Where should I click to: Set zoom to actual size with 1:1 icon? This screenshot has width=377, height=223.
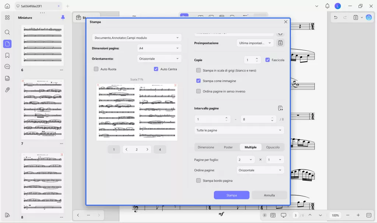(x=369, y=215)
